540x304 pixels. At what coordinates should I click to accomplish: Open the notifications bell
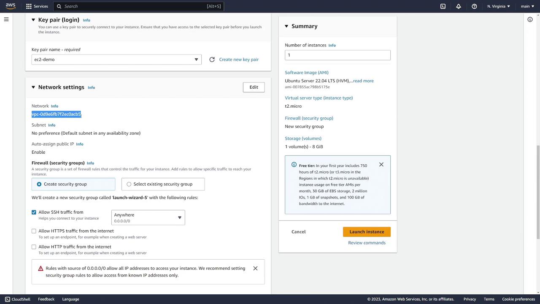(x=459, y=6)
